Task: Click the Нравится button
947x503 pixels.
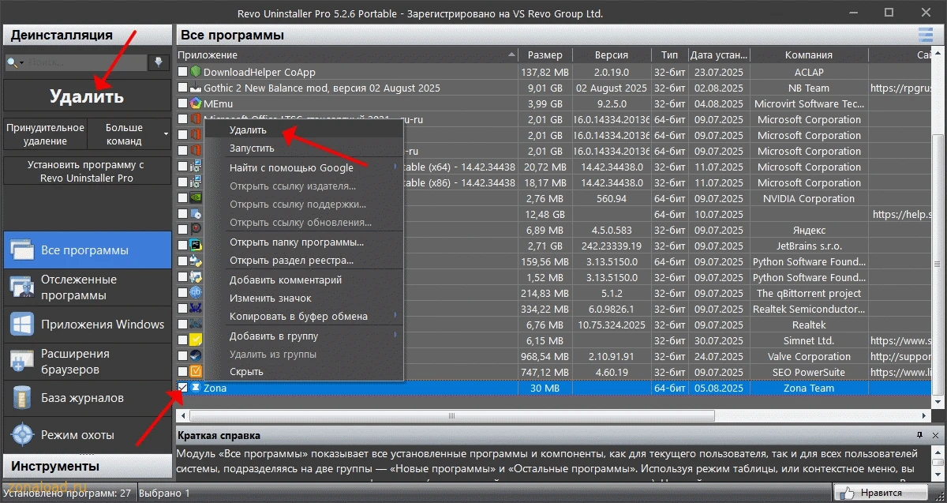Action: coord(880,494)
